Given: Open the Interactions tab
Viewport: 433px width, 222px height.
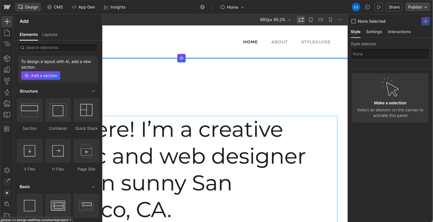Looking at the screenshot, I should (399, 32).
